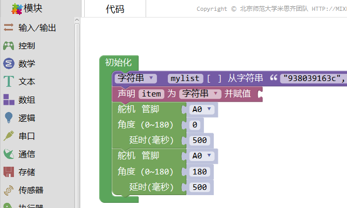Open the Math category icon
The image size is (347, 208).
(x=9, y=63)
